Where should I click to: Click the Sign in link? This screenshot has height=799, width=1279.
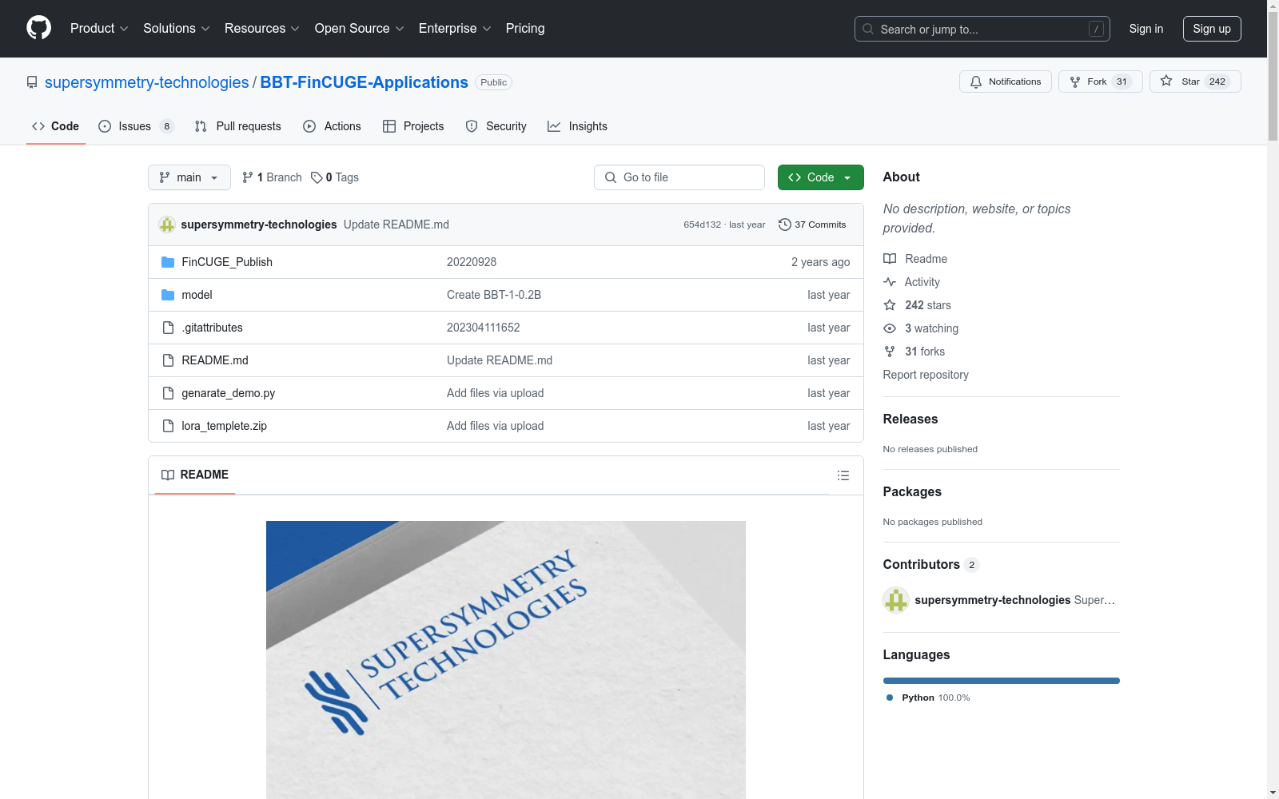click(x=1146, y=29)
